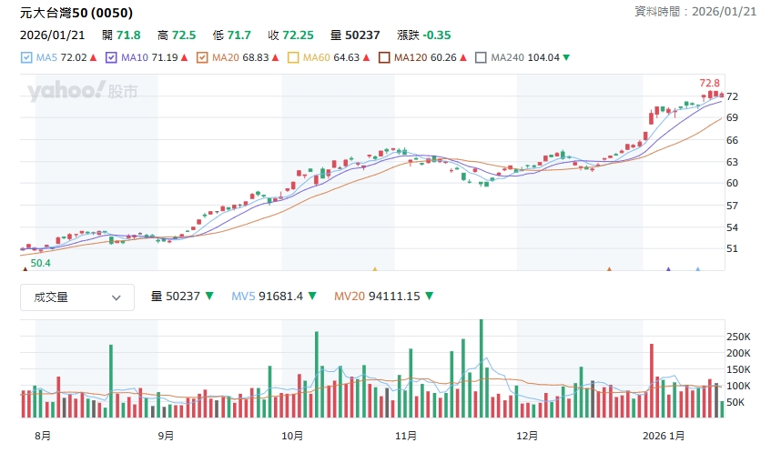Toggle the MA5 moving average checkbox
The image size is (771, 453).
26,58
